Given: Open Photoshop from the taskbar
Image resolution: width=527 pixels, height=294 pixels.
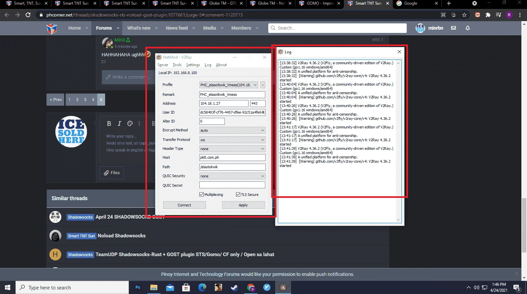Looking at the screenshot, I should tap(138, 287).
